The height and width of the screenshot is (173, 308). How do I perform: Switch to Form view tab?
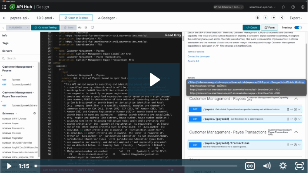[270, 28]
